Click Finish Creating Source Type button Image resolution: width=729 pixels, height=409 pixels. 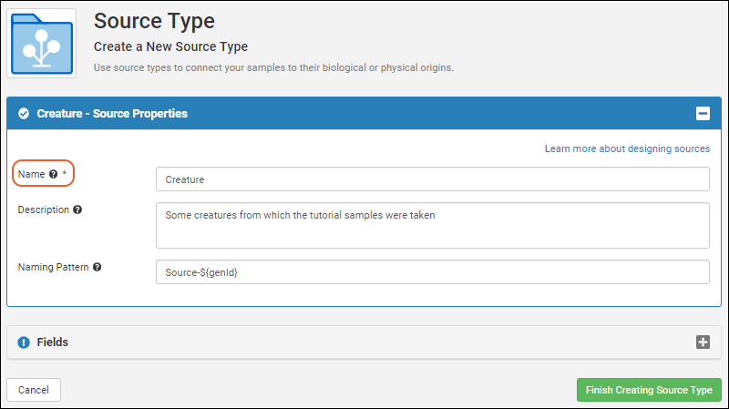tap(649, 390)
